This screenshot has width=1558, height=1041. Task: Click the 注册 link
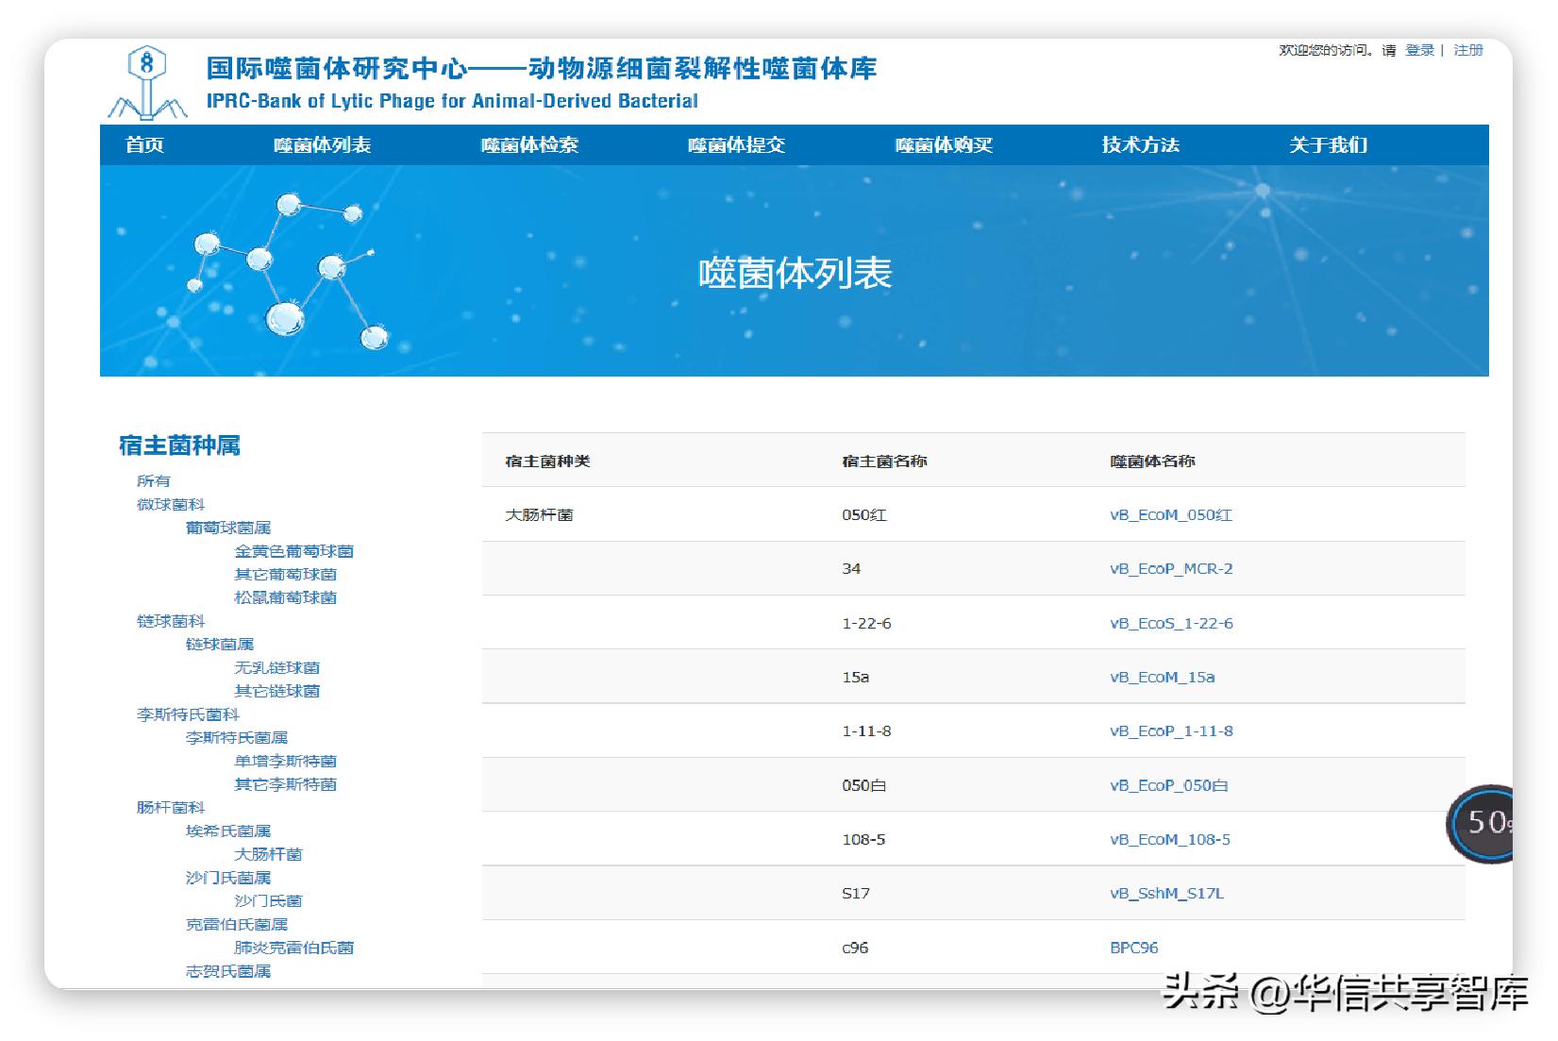pos(1466,51)
